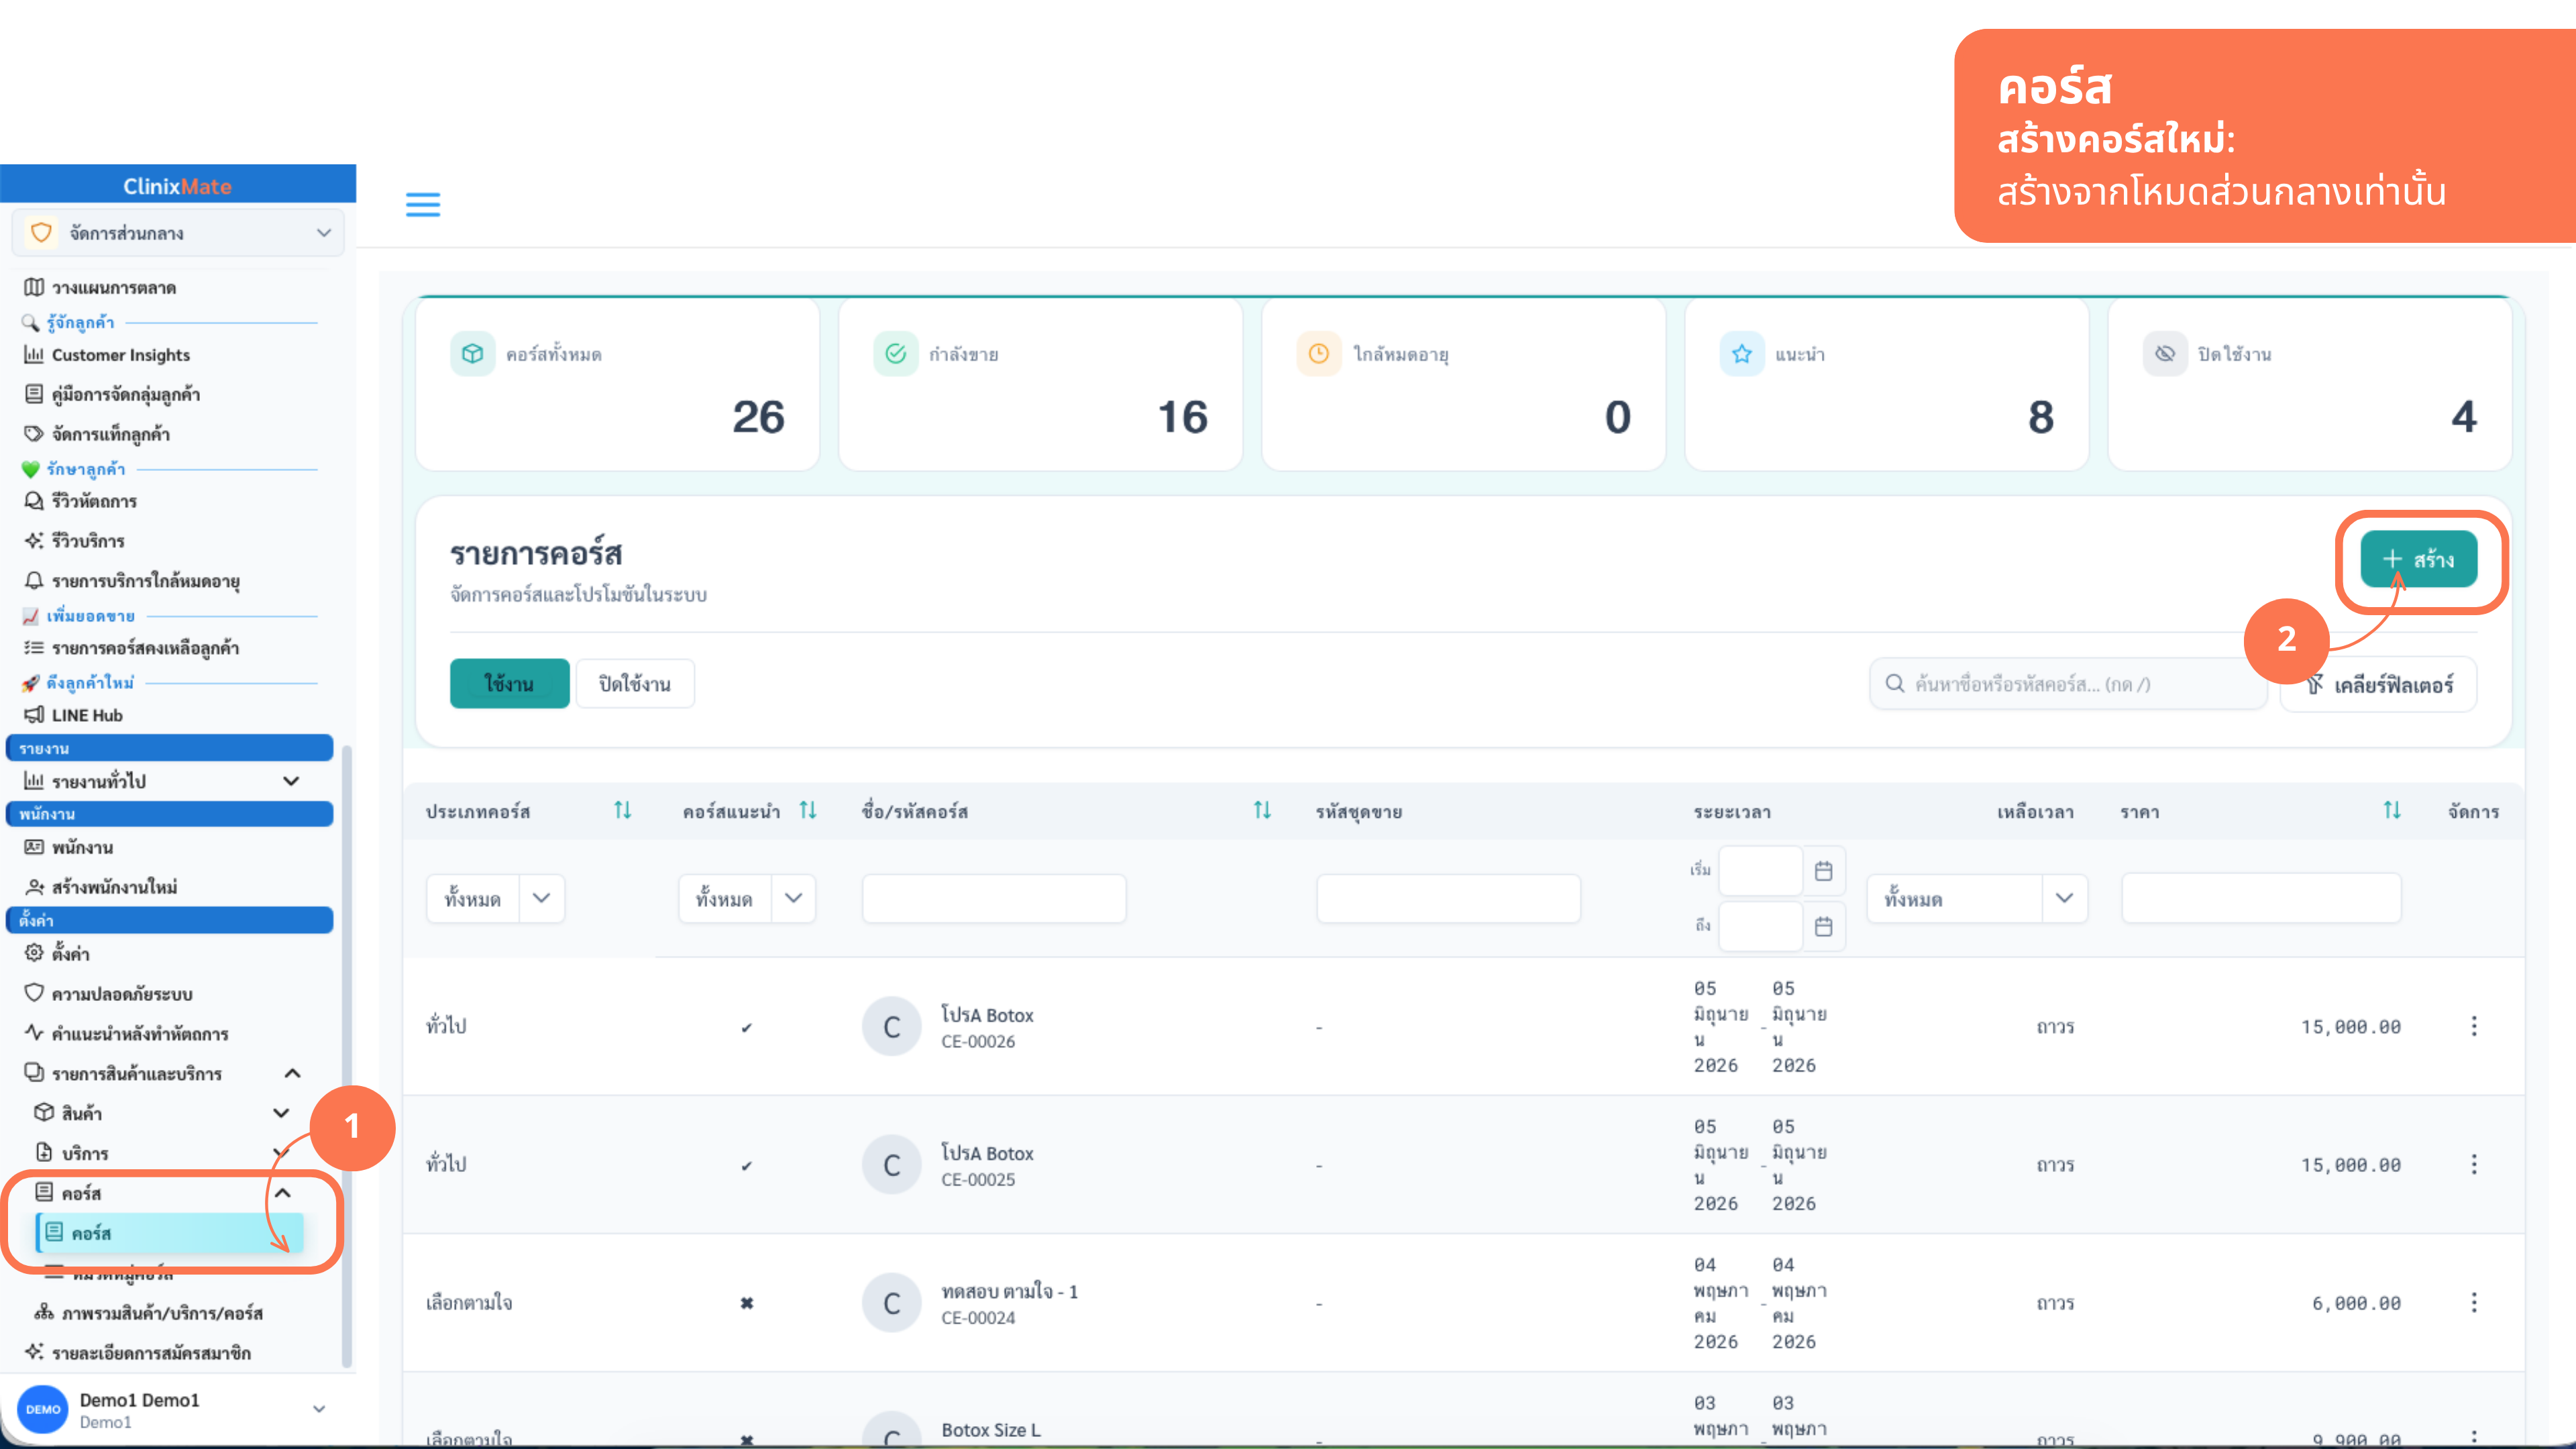This screenshot has width=2576, height=1449.
Task: Open คอร์สแนะนำ filter dropdown ทั้งหมด
Action: click(747, 899)
